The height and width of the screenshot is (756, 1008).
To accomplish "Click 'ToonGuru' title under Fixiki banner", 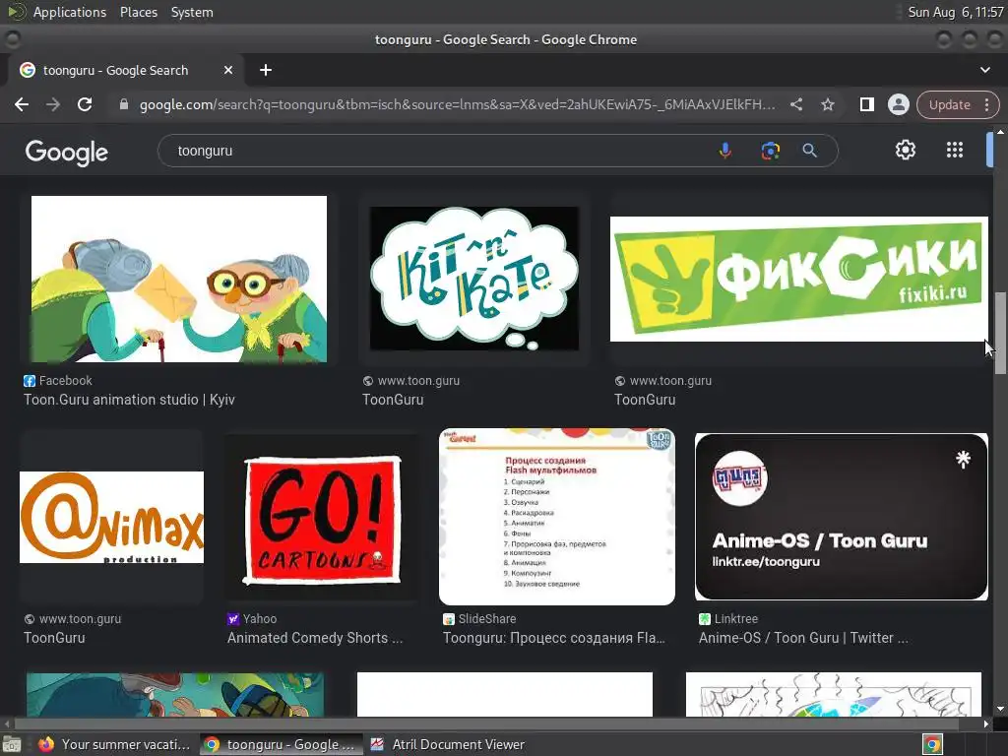I will pos(645,400).
